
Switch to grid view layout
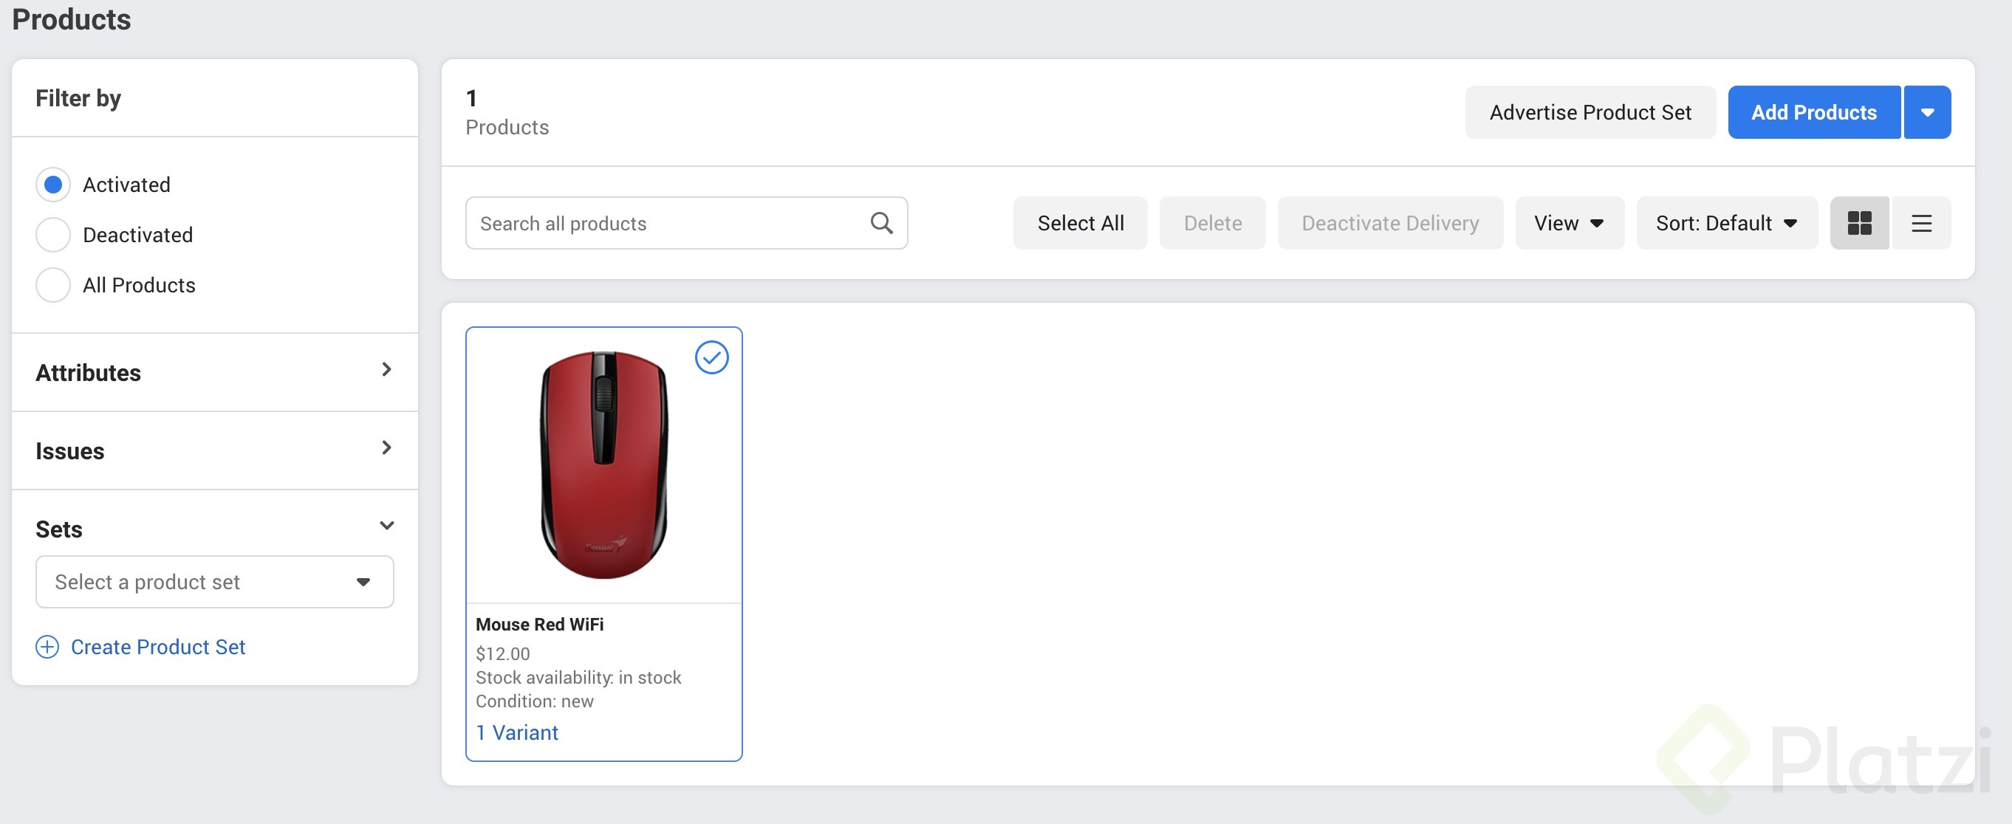[1859, 224]
